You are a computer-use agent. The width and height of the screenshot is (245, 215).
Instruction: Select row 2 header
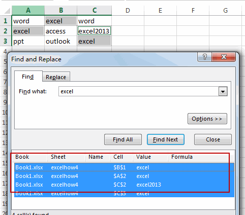click(x=6, y=31)
